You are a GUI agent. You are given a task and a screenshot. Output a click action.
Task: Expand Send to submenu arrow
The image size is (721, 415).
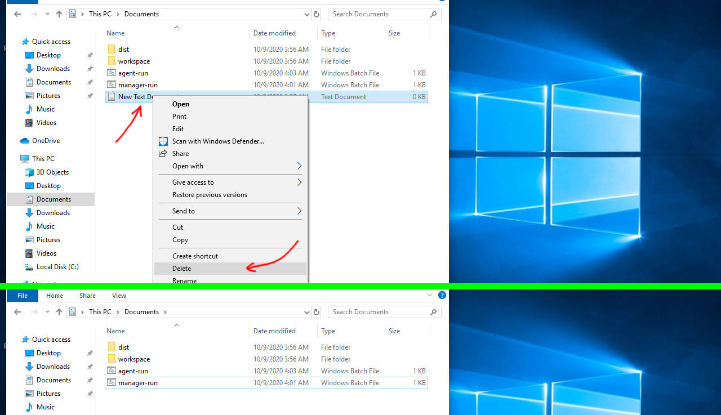pos(299,211)
